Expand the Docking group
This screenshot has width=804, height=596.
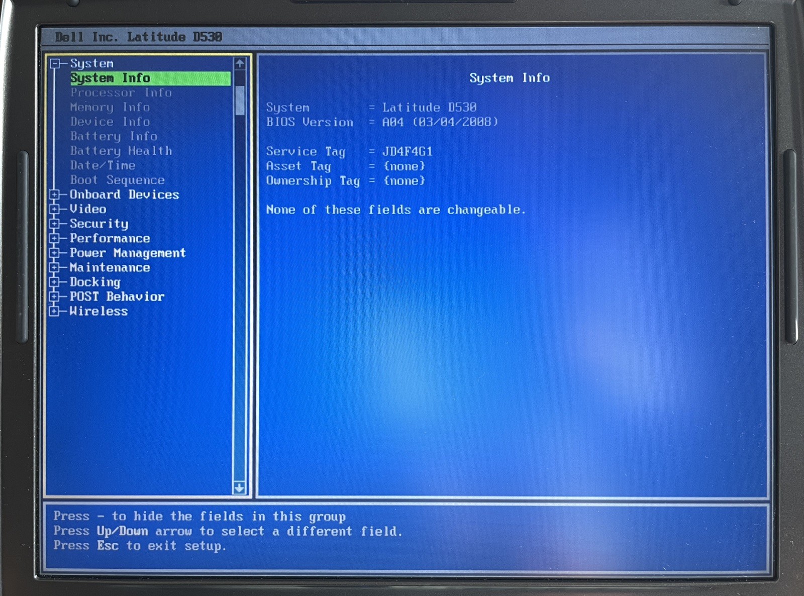(x=55, y=282)
